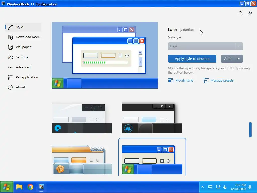Open the Windows Start button on taskbar

[x=7, y=187]
